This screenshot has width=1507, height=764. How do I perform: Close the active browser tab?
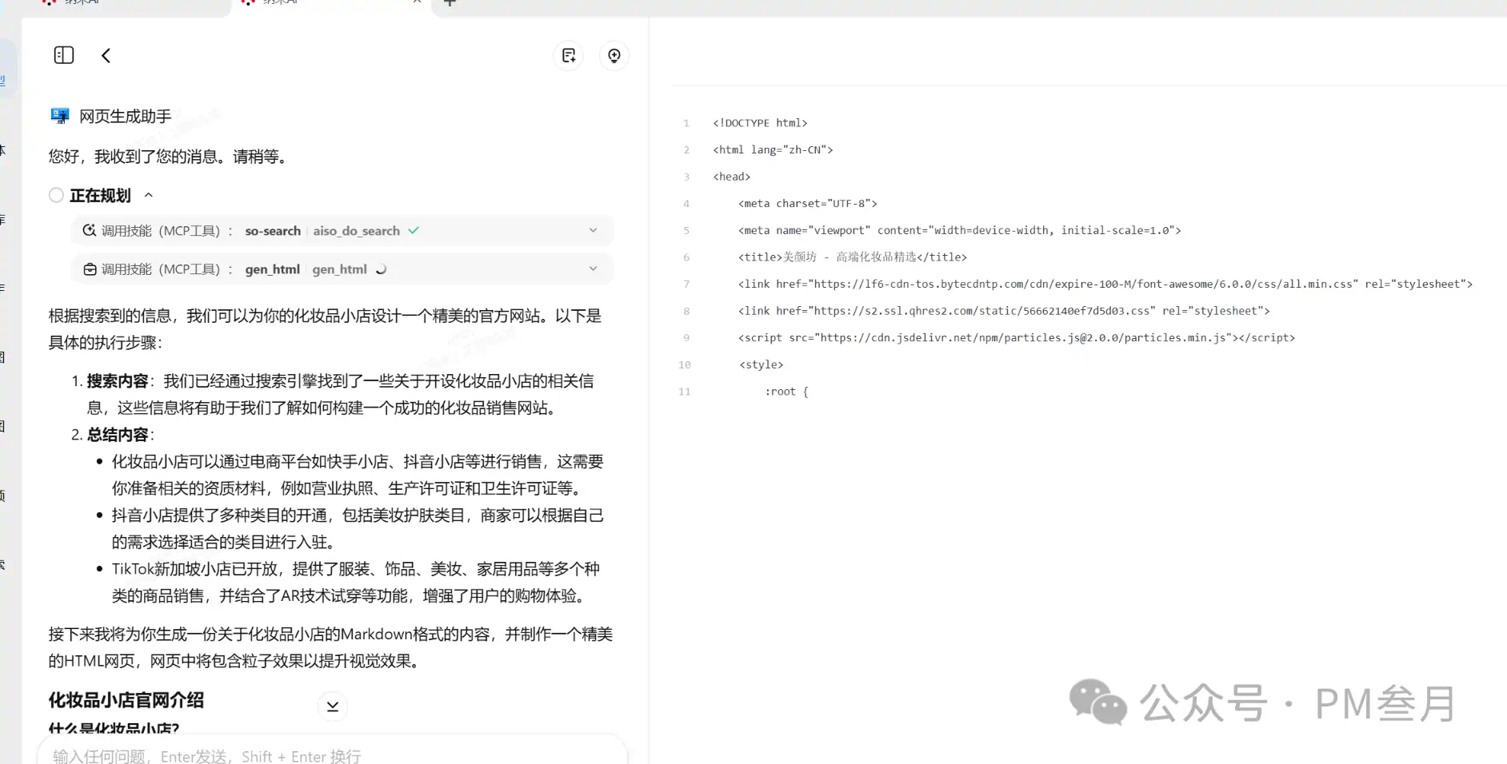click(417, 2)
